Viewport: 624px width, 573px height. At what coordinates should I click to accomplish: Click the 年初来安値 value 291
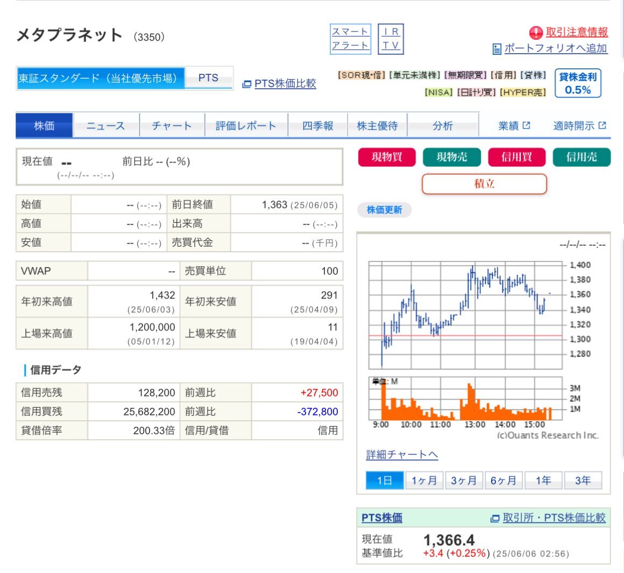[x=329, y=295]
